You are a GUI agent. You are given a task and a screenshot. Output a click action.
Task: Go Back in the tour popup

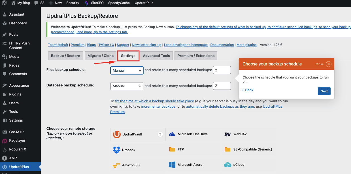(248, 90)
